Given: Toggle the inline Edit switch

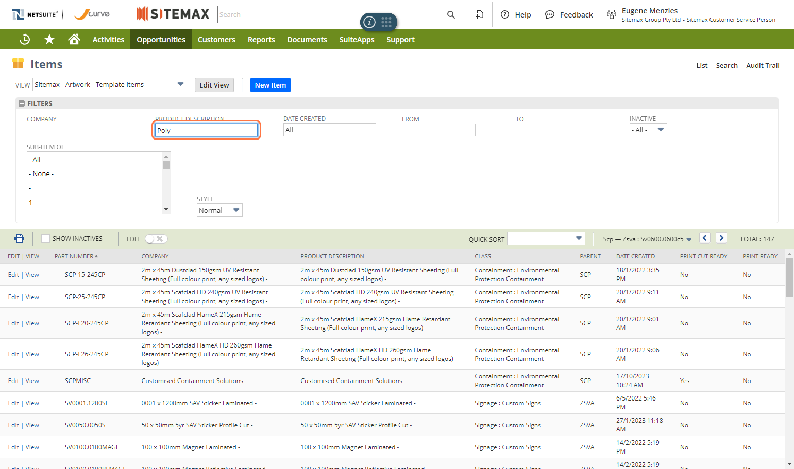Looking at the screenshot, I should [156, 239].
